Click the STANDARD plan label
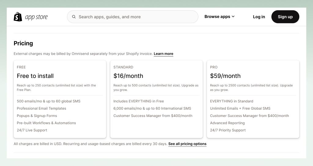Viewport: 313px width, 166px height. pos(123,67)
